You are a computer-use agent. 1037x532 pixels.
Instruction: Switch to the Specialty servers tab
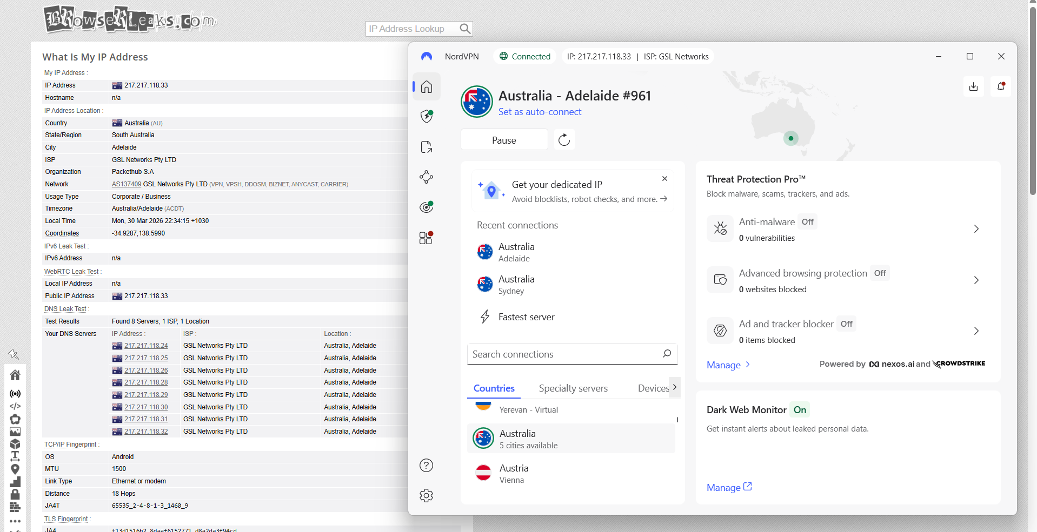click(573, 388)
